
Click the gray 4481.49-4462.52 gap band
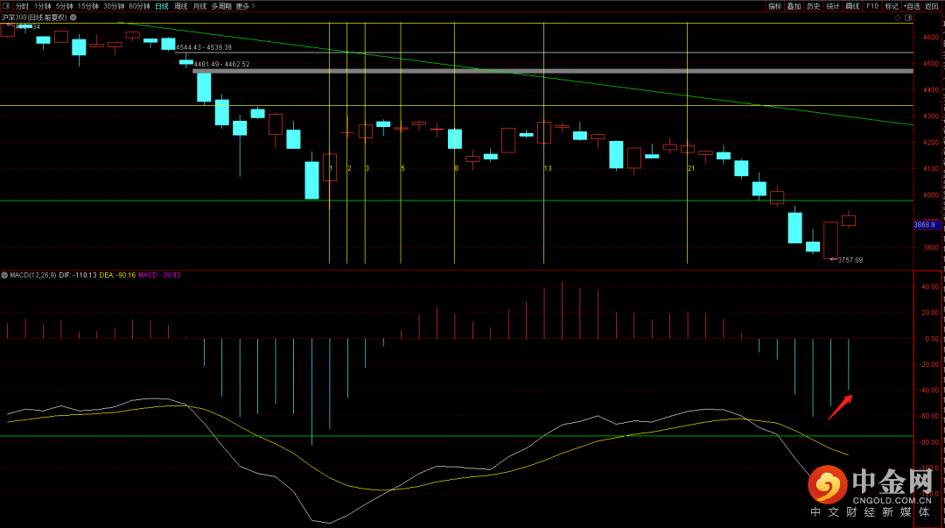click(551, 70)
